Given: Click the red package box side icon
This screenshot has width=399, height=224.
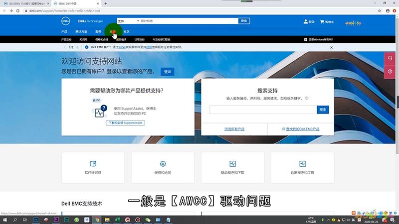Looking at the screenshot, I should pos(390,71).
